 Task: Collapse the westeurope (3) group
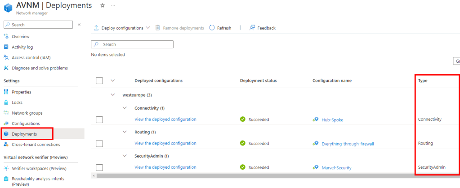113,95
